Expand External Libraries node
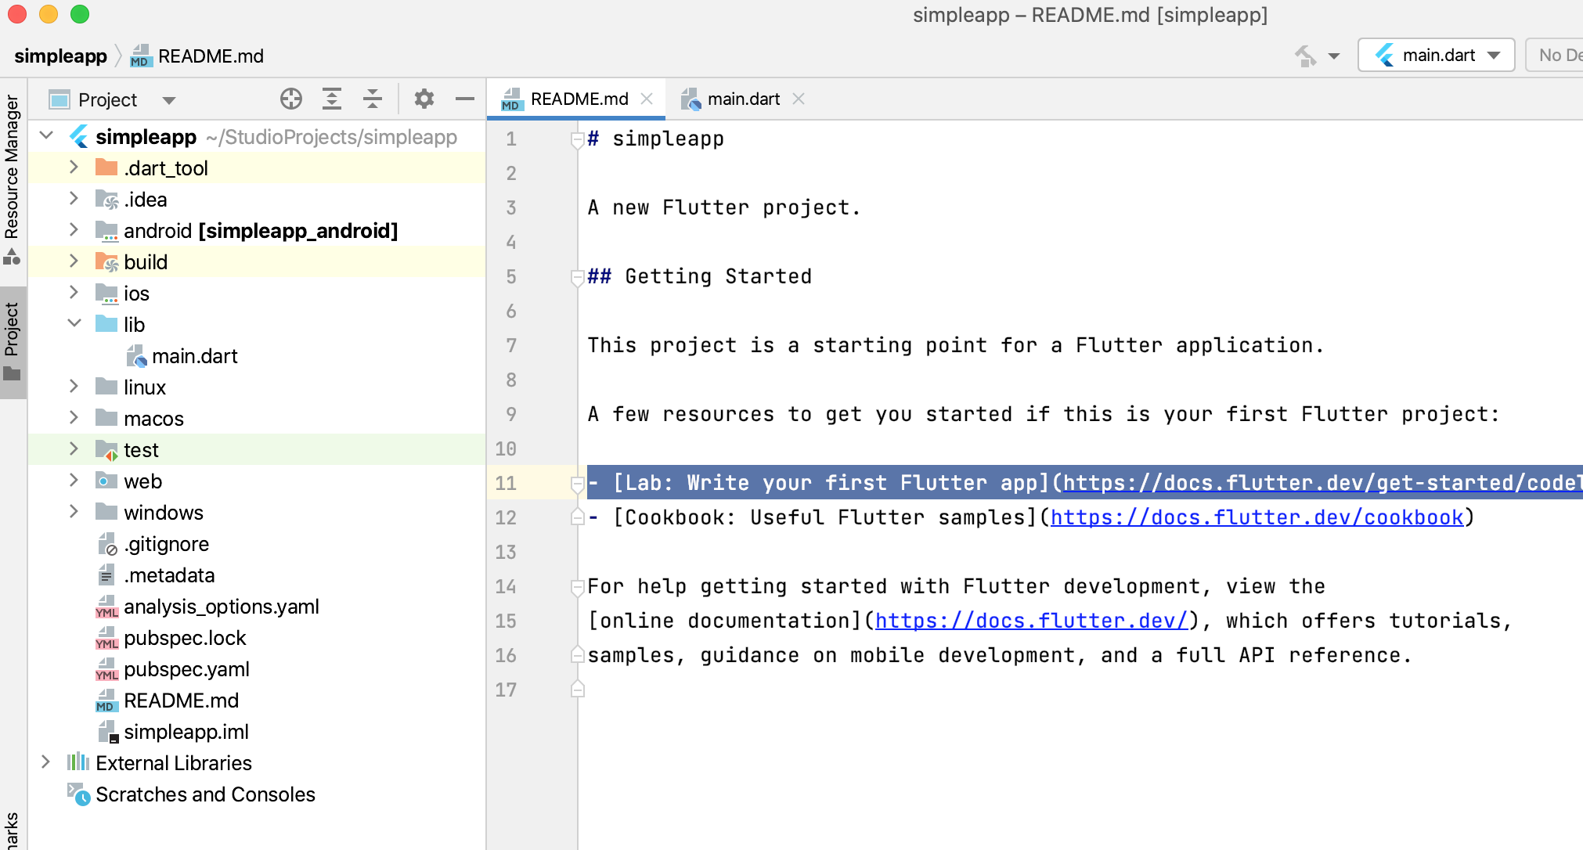This screenshot has height=850, width=1583. [x=45, y=762]
